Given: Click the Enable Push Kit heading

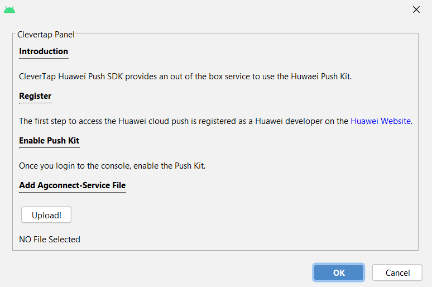Looking at the screenshot, I should point(49,141).
